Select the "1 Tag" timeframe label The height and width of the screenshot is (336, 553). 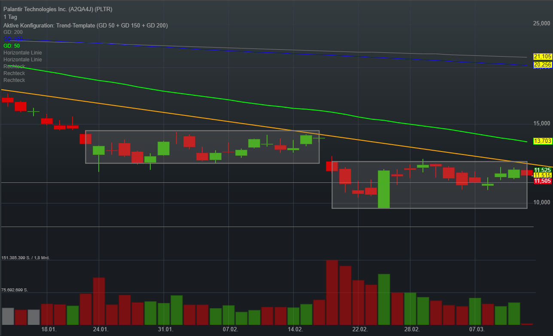10,17
